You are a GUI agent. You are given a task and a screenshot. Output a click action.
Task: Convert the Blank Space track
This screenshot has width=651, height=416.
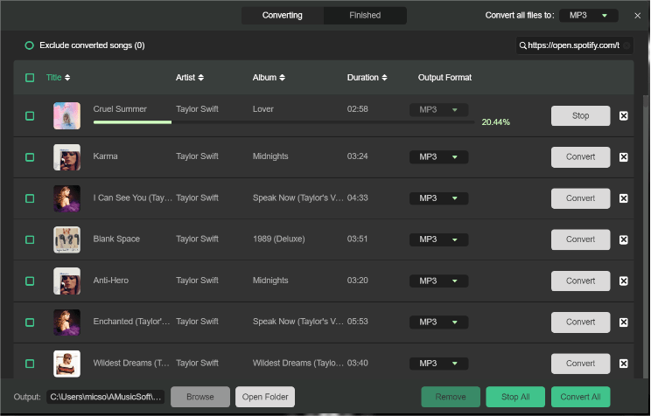580,239
